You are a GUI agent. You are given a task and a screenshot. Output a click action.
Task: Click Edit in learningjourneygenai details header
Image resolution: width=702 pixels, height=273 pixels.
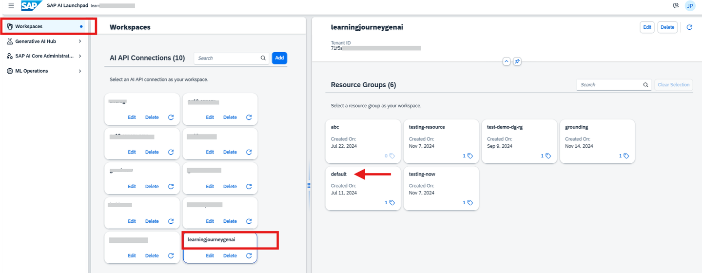coord(647,27)
